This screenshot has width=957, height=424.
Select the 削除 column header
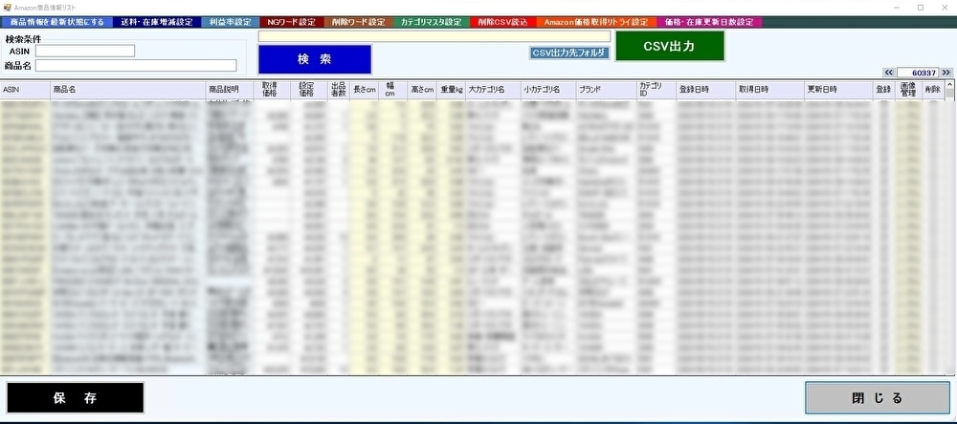(x=932, y=90)
